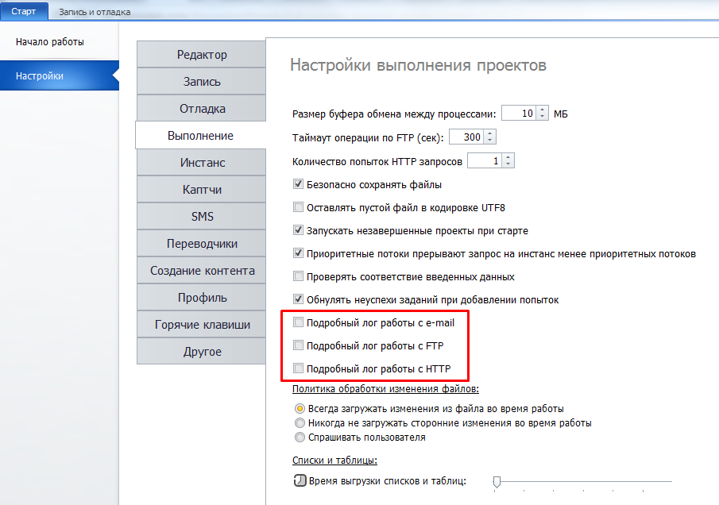The width and height of the screenshot is (719, 505).
Task: Toggle launching unfinished projects at start
Action: 298,230
